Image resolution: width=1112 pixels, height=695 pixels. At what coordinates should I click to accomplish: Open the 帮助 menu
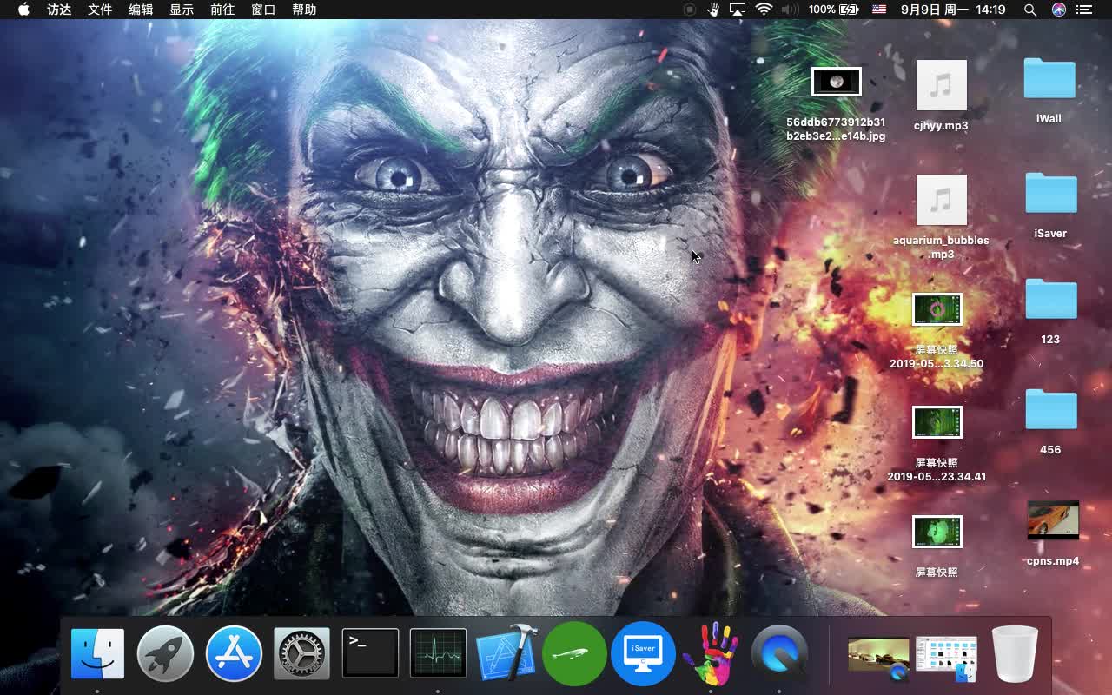coord(304,10)
